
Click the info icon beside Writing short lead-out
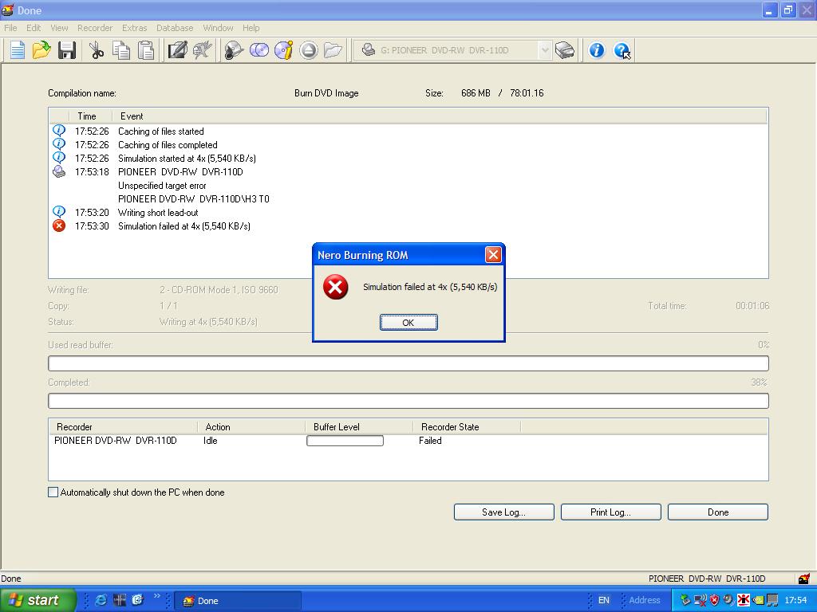click(59, 212)
